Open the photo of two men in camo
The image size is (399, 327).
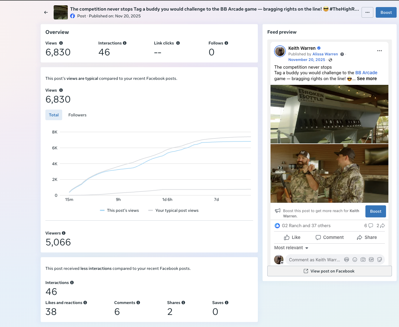329,174
